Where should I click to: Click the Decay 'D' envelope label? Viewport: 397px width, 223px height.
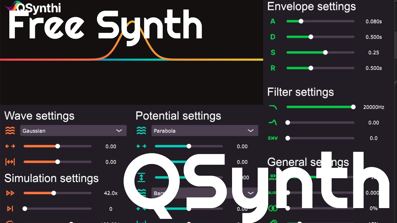click(273, 37)
